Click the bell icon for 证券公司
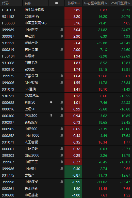Viewport: 132px width, 198px height. [62, 76]
